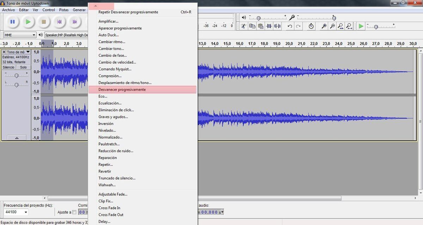Open the 'Auto Duck...' effect
The height and width of the screenshot is (225, 423).
click(142, 35)
